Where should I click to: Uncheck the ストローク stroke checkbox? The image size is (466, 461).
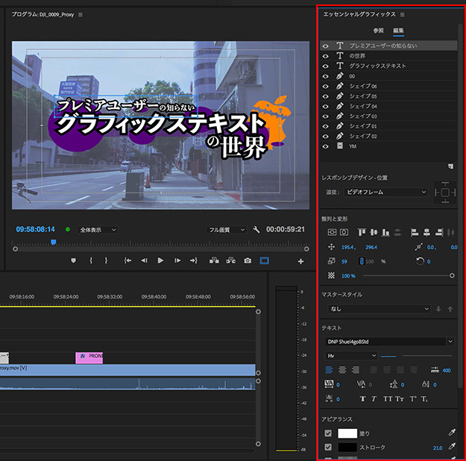328,447
